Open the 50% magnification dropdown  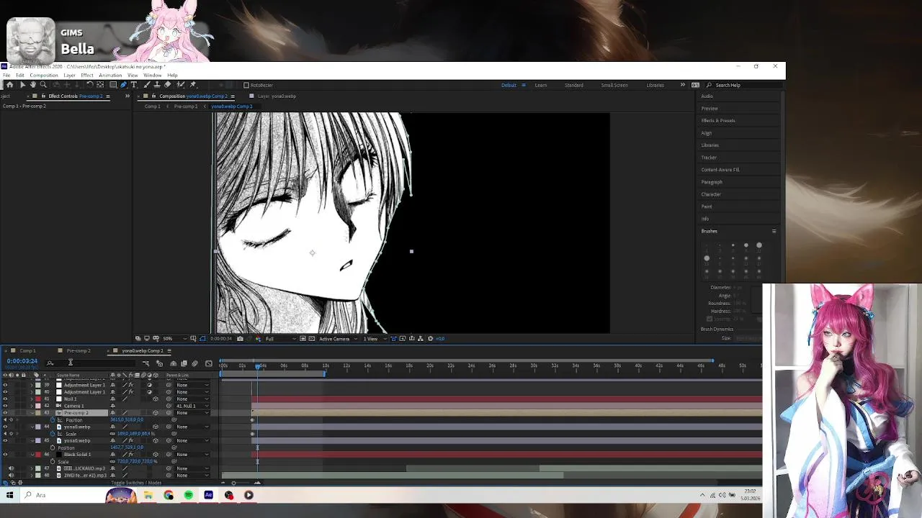(174, 338)
